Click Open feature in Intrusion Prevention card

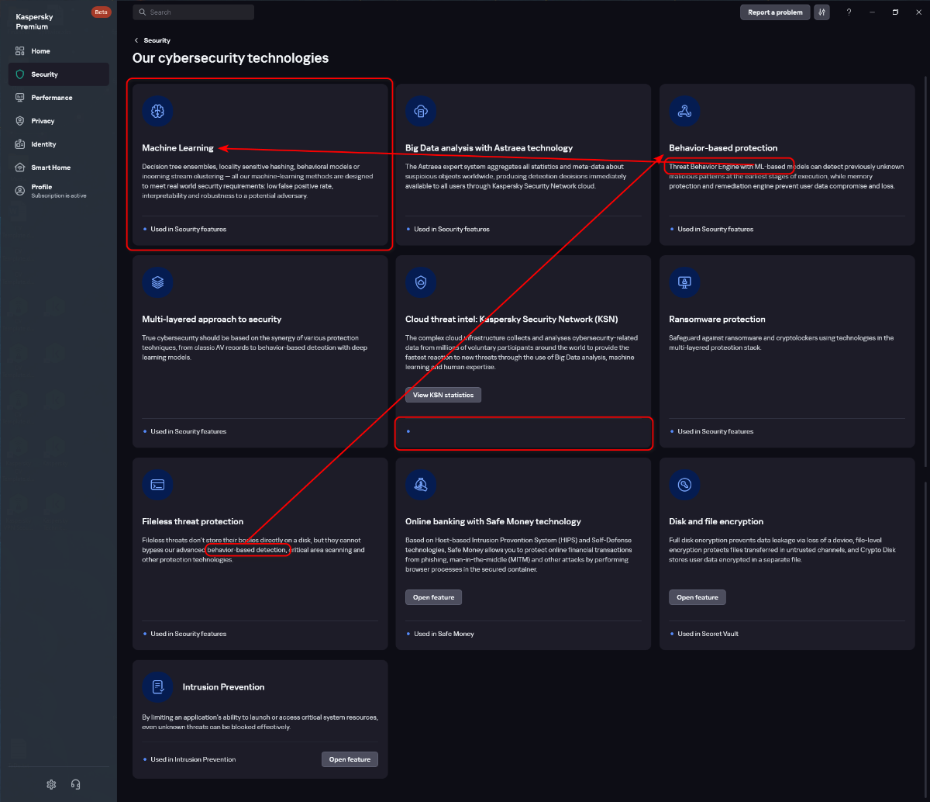pyautogui.click(x=350, y=759)
